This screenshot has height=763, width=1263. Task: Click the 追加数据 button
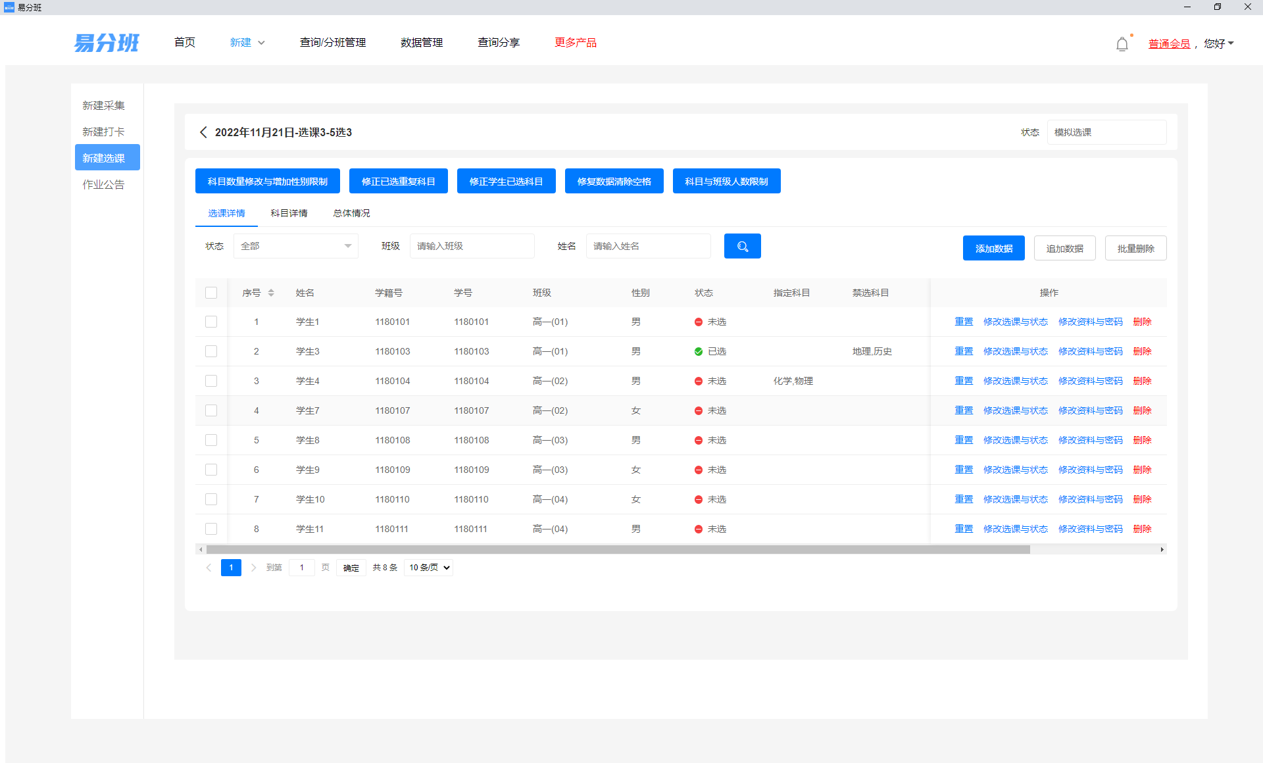[x=1065, y=248]
